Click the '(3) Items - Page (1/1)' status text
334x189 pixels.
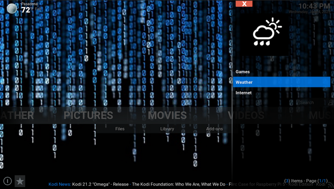[x=306, y=181]
